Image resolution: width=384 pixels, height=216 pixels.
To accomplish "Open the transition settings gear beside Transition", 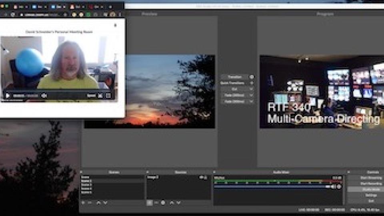I will [252, 77].
